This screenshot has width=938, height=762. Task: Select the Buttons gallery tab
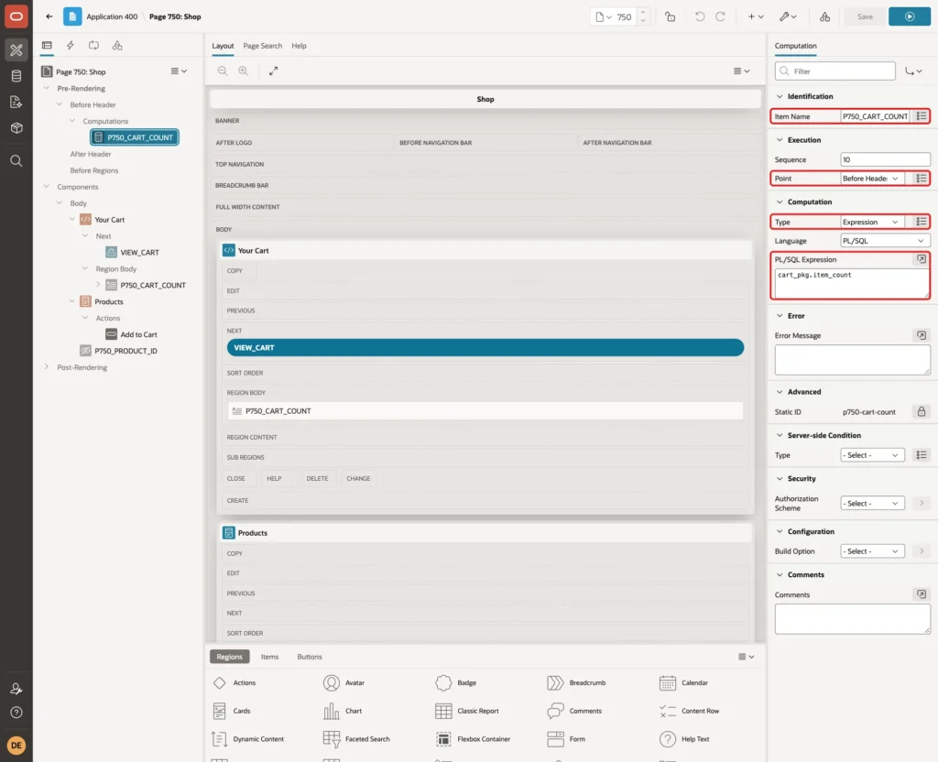(310, 656)
